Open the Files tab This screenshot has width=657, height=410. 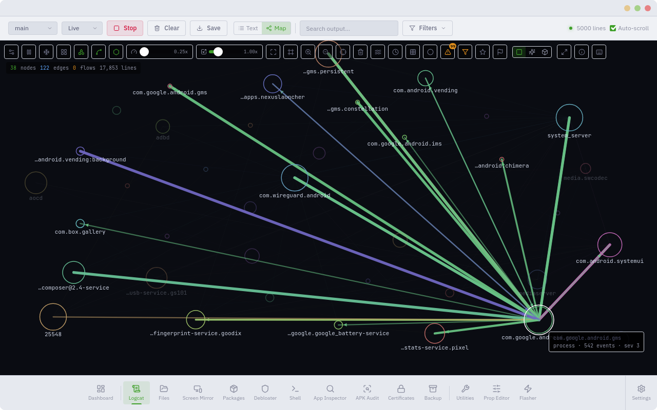[x=164, y=393]
